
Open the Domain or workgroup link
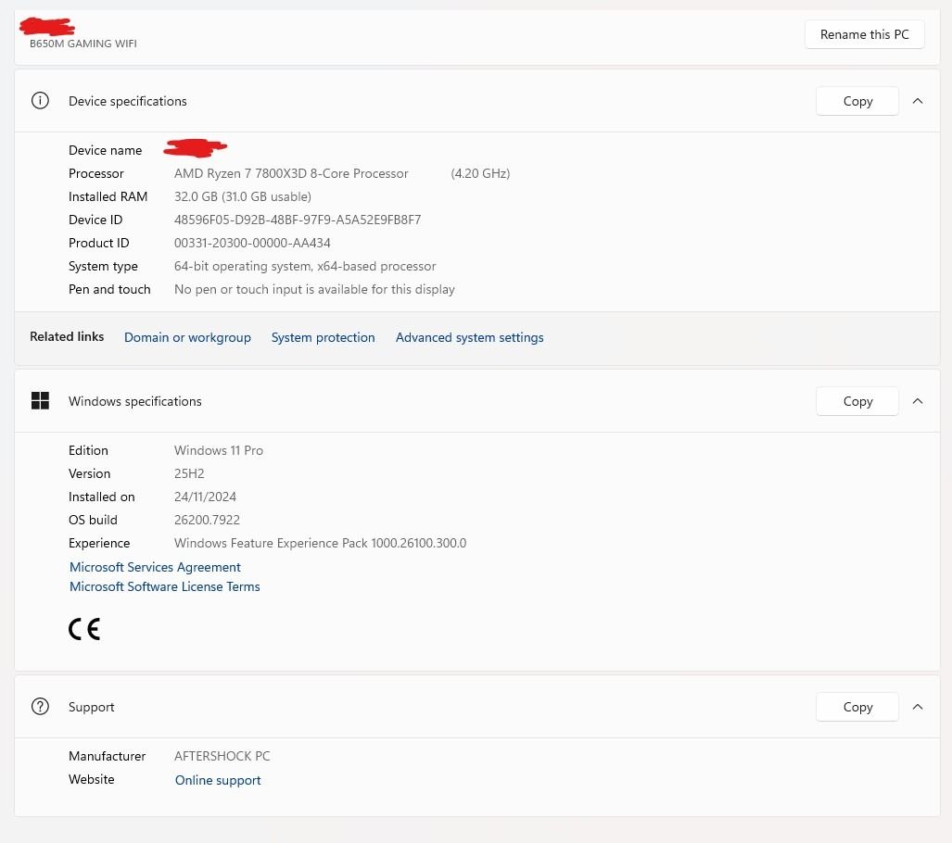pos(187,337)
